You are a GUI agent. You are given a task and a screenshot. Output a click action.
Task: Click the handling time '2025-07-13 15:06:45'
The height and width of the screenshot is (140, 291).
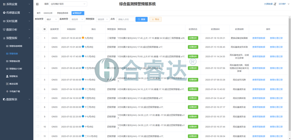[215, 47]
